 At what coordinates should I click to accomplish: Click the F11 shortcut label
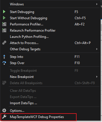[x=77, y=57]
